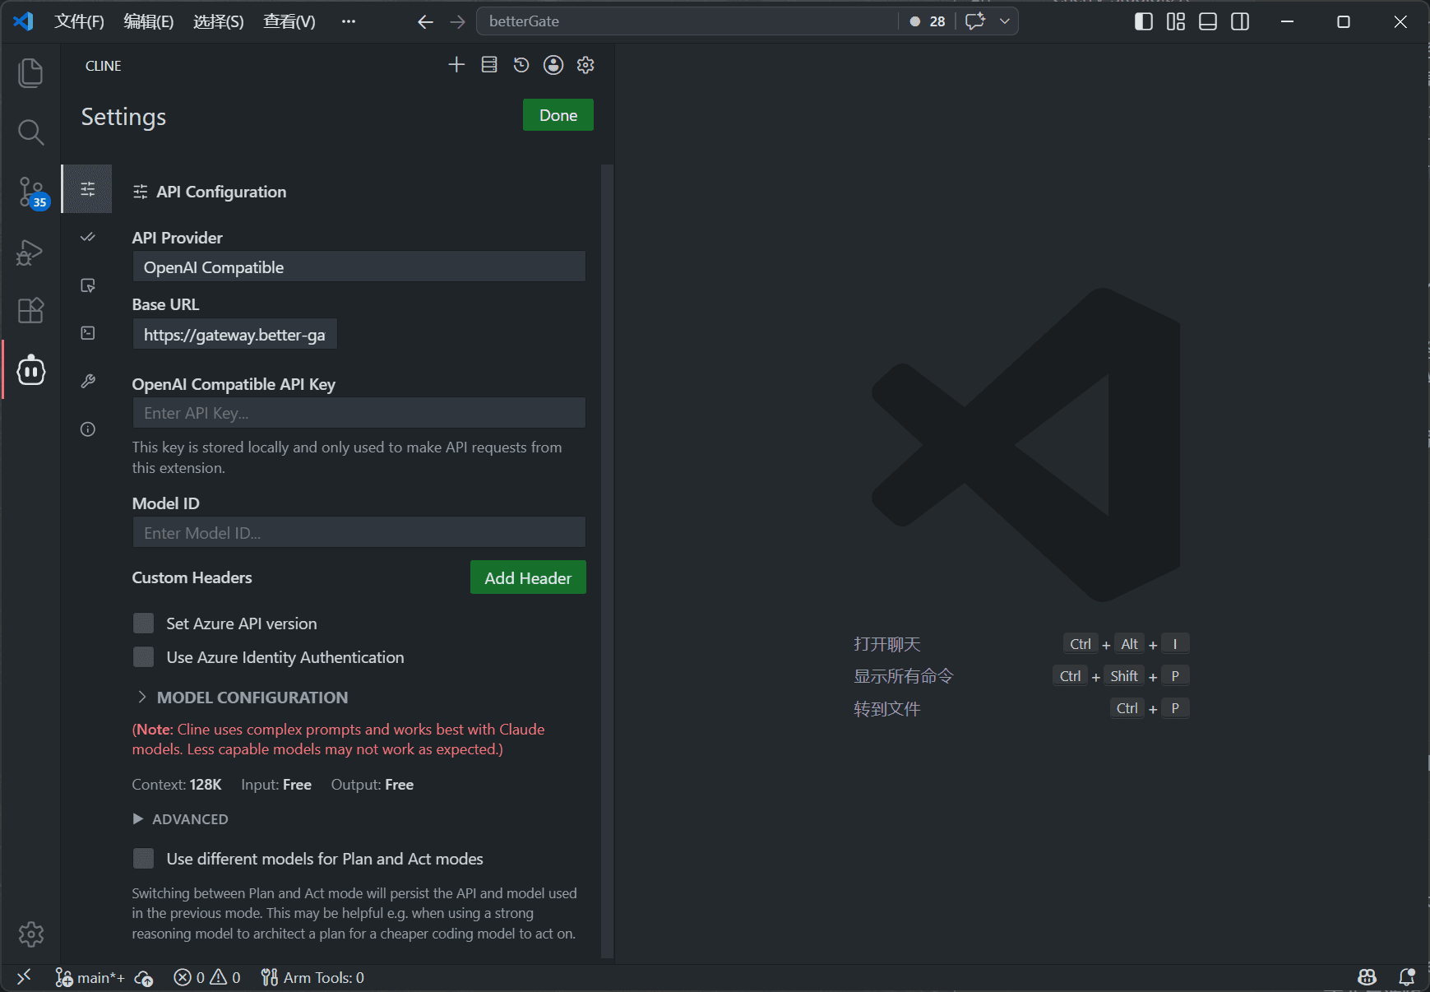The image size is (1430, 992).
Task: Open the 编辑(E) menu
Action: tap(149, 21)
